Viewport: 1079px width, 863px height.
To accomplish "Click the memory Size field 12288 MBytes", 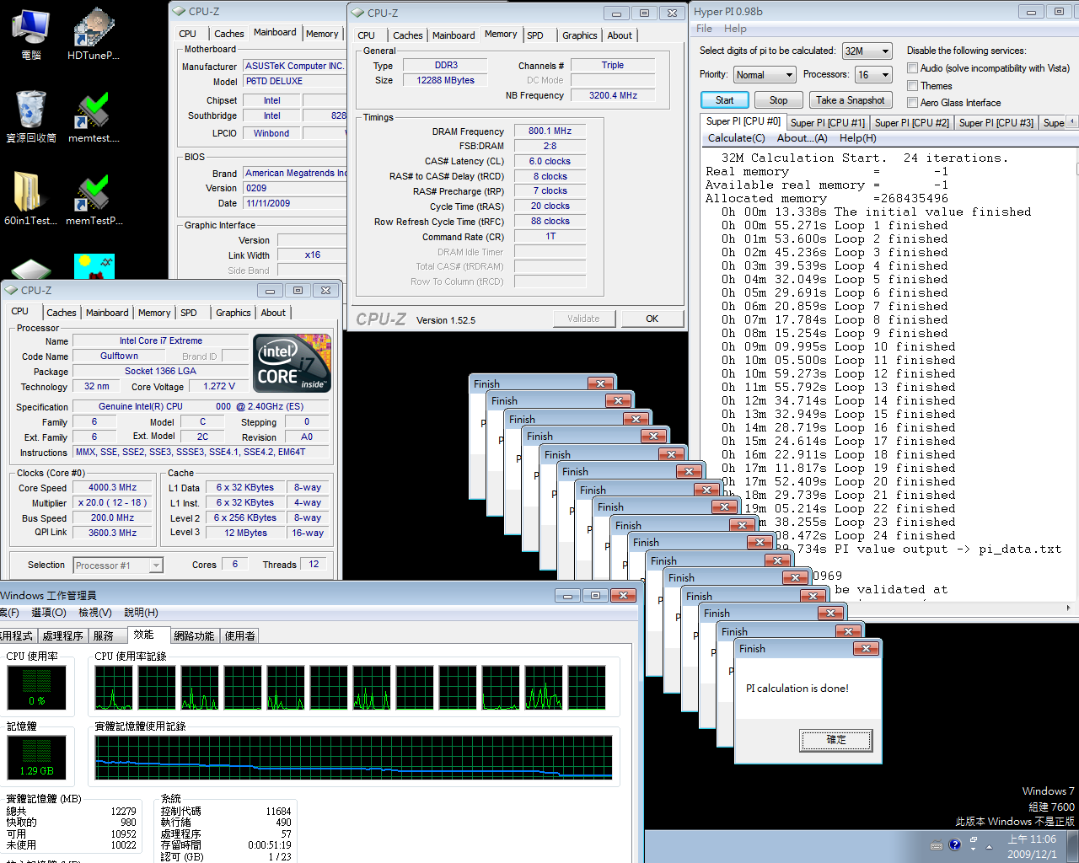I will 445,81.
